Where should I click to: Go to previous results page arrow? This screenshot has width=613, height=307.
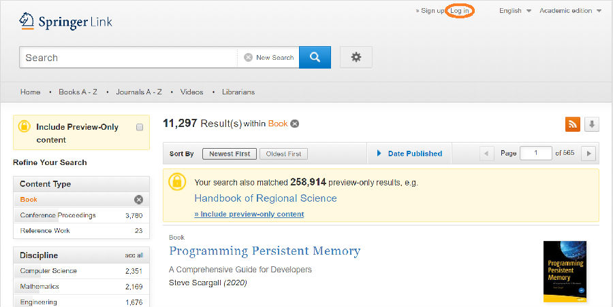click(487, 153)
